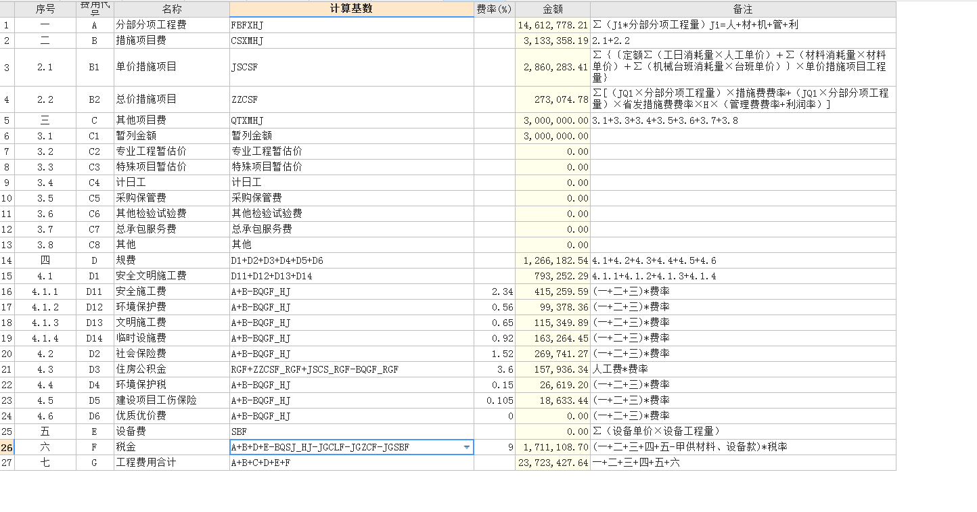Click the calculation base CSXMHJ
The width and height of the screenshot is (977, 512).
click(x=352, y=41)
